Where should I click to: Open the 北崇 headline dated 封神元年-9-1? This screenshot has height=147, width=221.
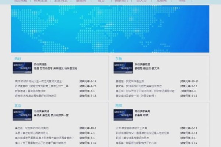tap(32, 133)
